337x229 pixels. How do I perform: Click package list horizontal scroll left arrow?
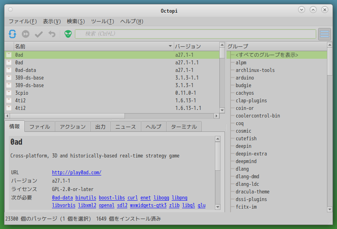tap(7, 116)
